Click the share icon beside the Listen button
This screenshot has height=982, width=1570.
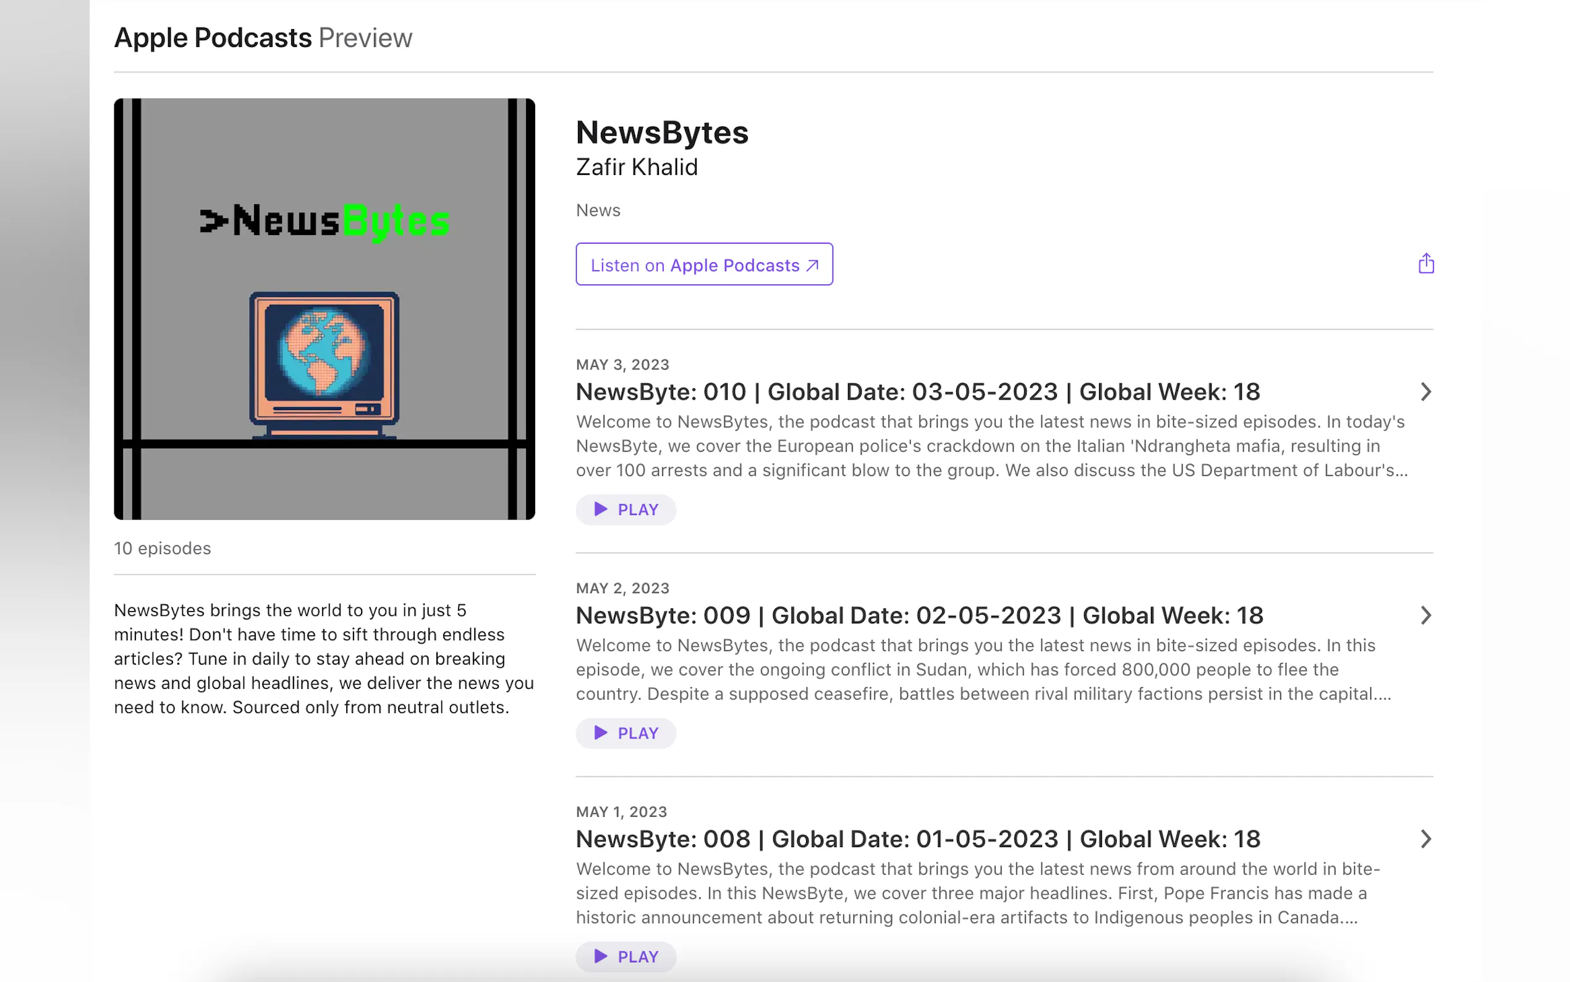click(1425, 263)
